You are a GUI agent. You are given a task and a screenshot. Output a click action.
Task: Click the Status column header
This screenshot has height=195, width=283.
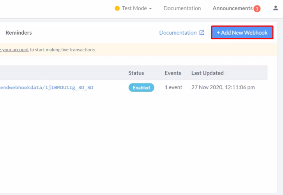(136, 73)
